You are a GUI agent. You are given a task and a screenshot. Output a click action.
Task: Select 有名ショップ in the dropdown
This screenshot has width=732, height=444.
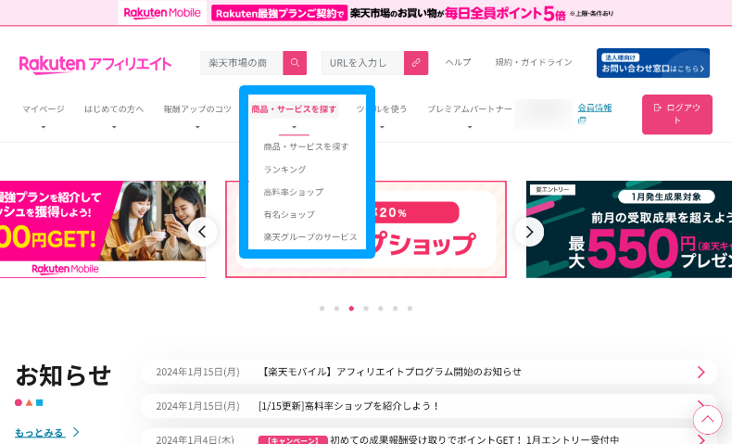(x=289, y=214)
